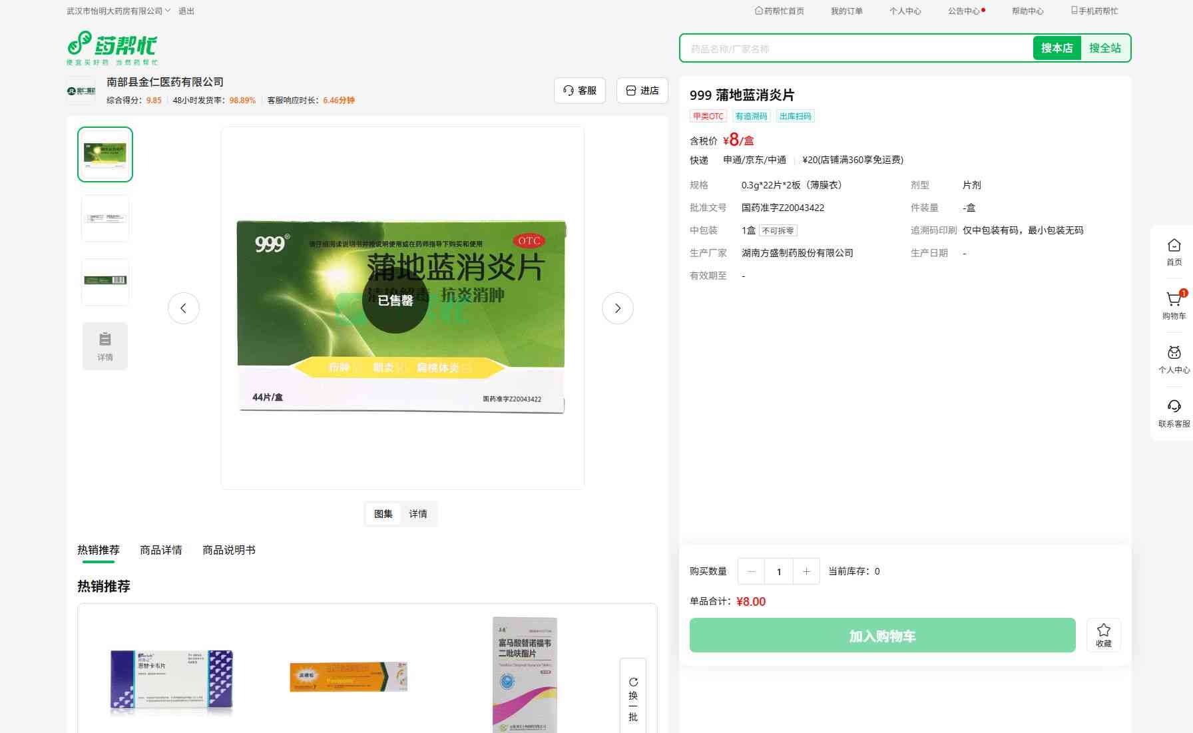Focus the drug name search input field
This screenshot has width=1193, height=733.
pos(855,49)
